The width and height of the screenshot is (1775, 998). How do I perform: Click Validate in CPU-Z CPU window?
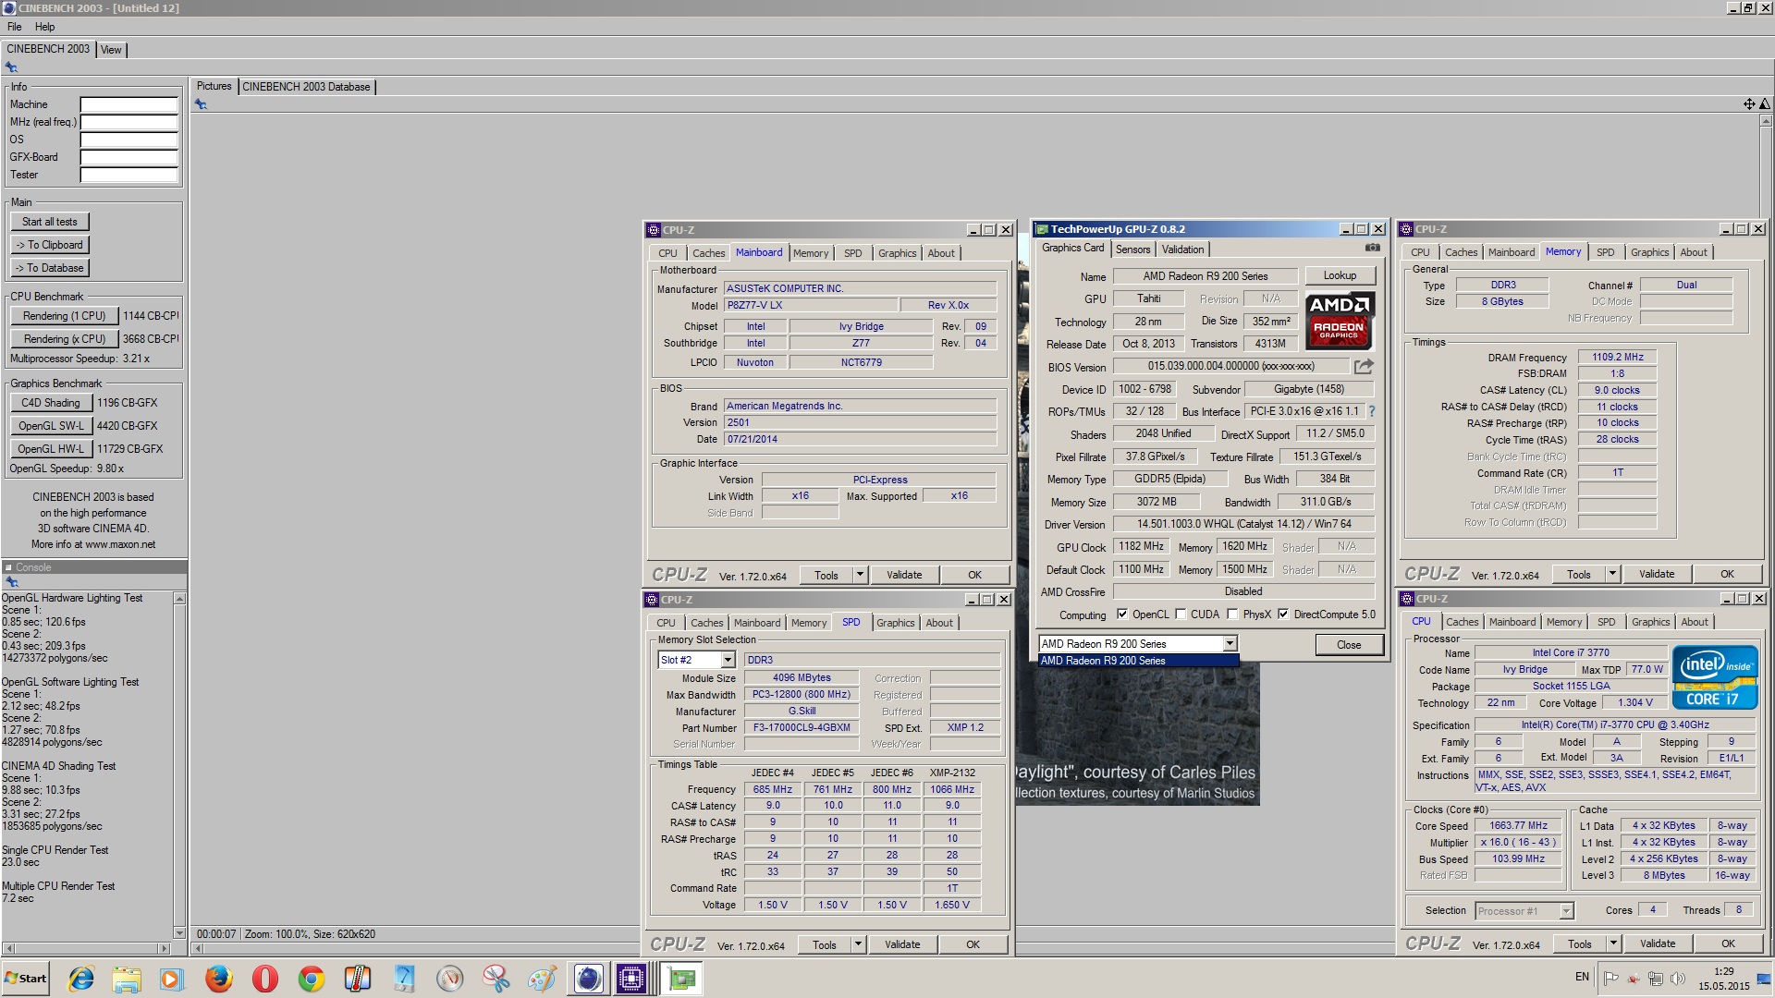tap(1657, 943)
